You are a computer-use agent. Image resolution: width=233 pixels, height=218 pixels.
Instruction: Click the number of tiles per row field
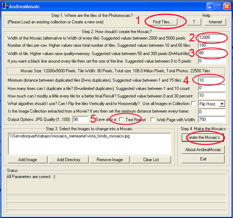point(212,45)
